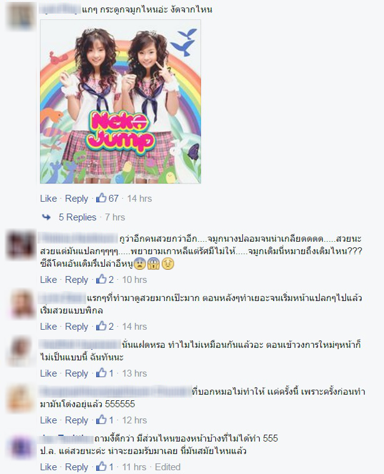Click the 7 hrs timestamp next to replies
The image size is (384, 474).
(115, 217)
